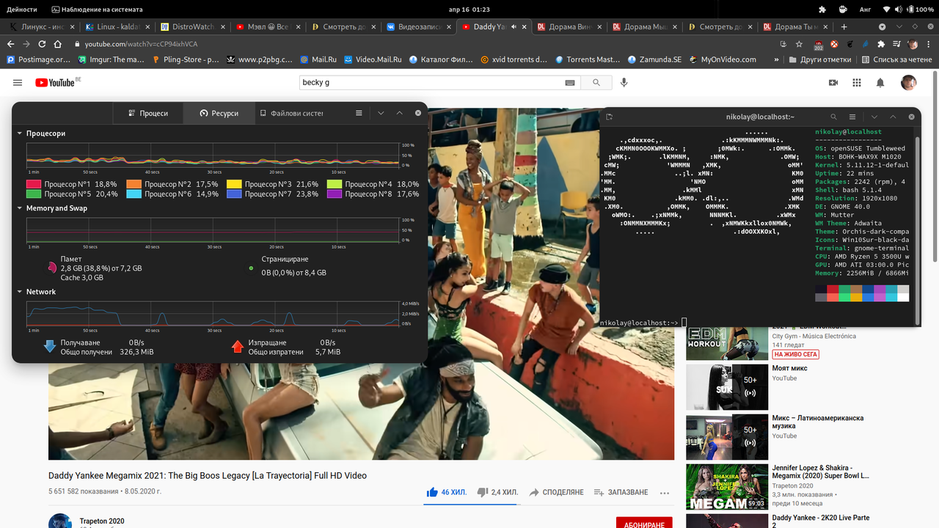Collapse the Memory and Swap section
This screenshot has width=939, height=528.
tap(20, 208)
